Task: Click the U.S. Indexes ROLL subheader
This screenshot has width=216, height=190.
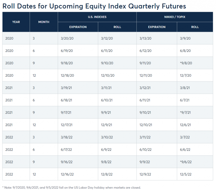Action: tap(117, 27)
